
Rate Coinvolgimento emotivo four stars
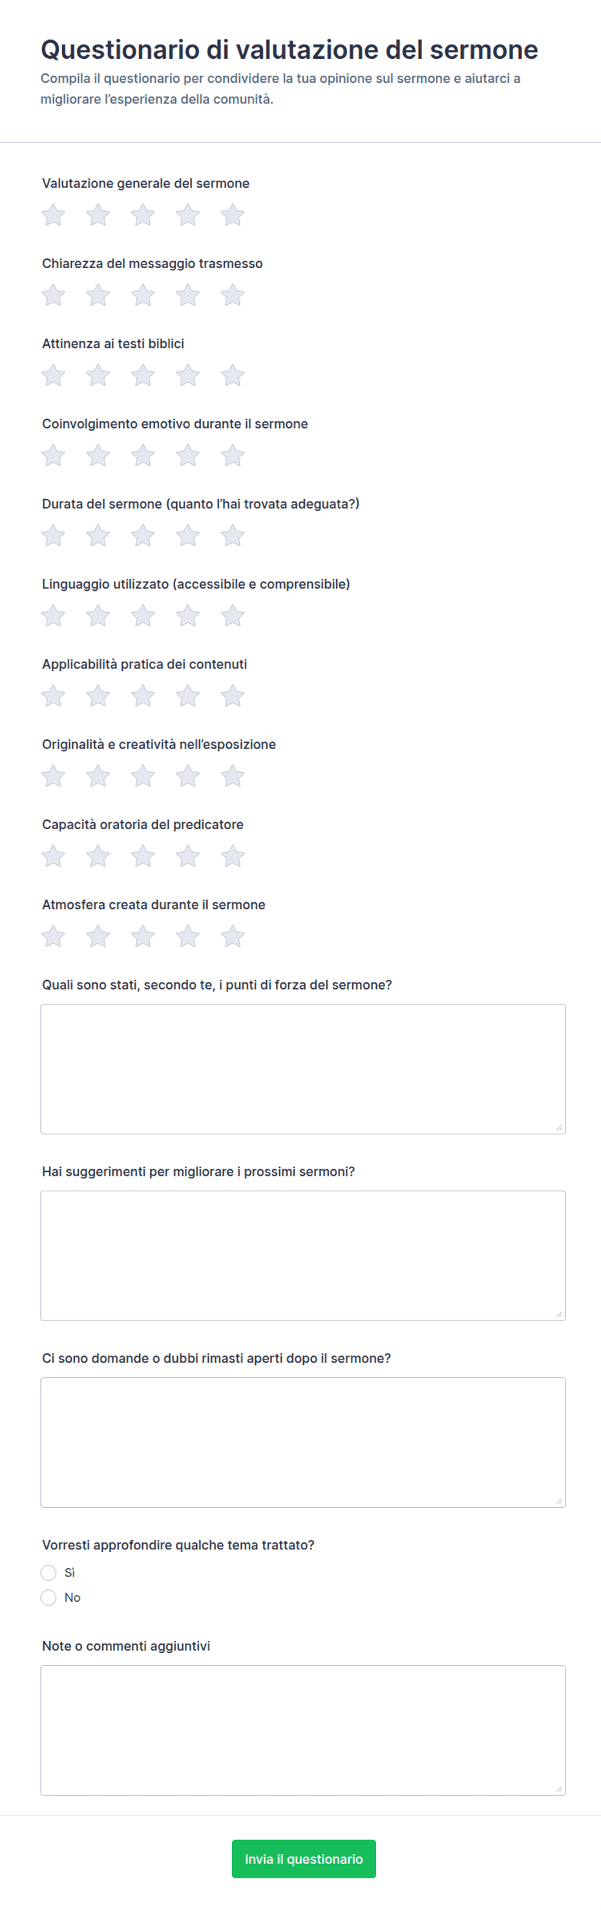click(x=187, y=455)
